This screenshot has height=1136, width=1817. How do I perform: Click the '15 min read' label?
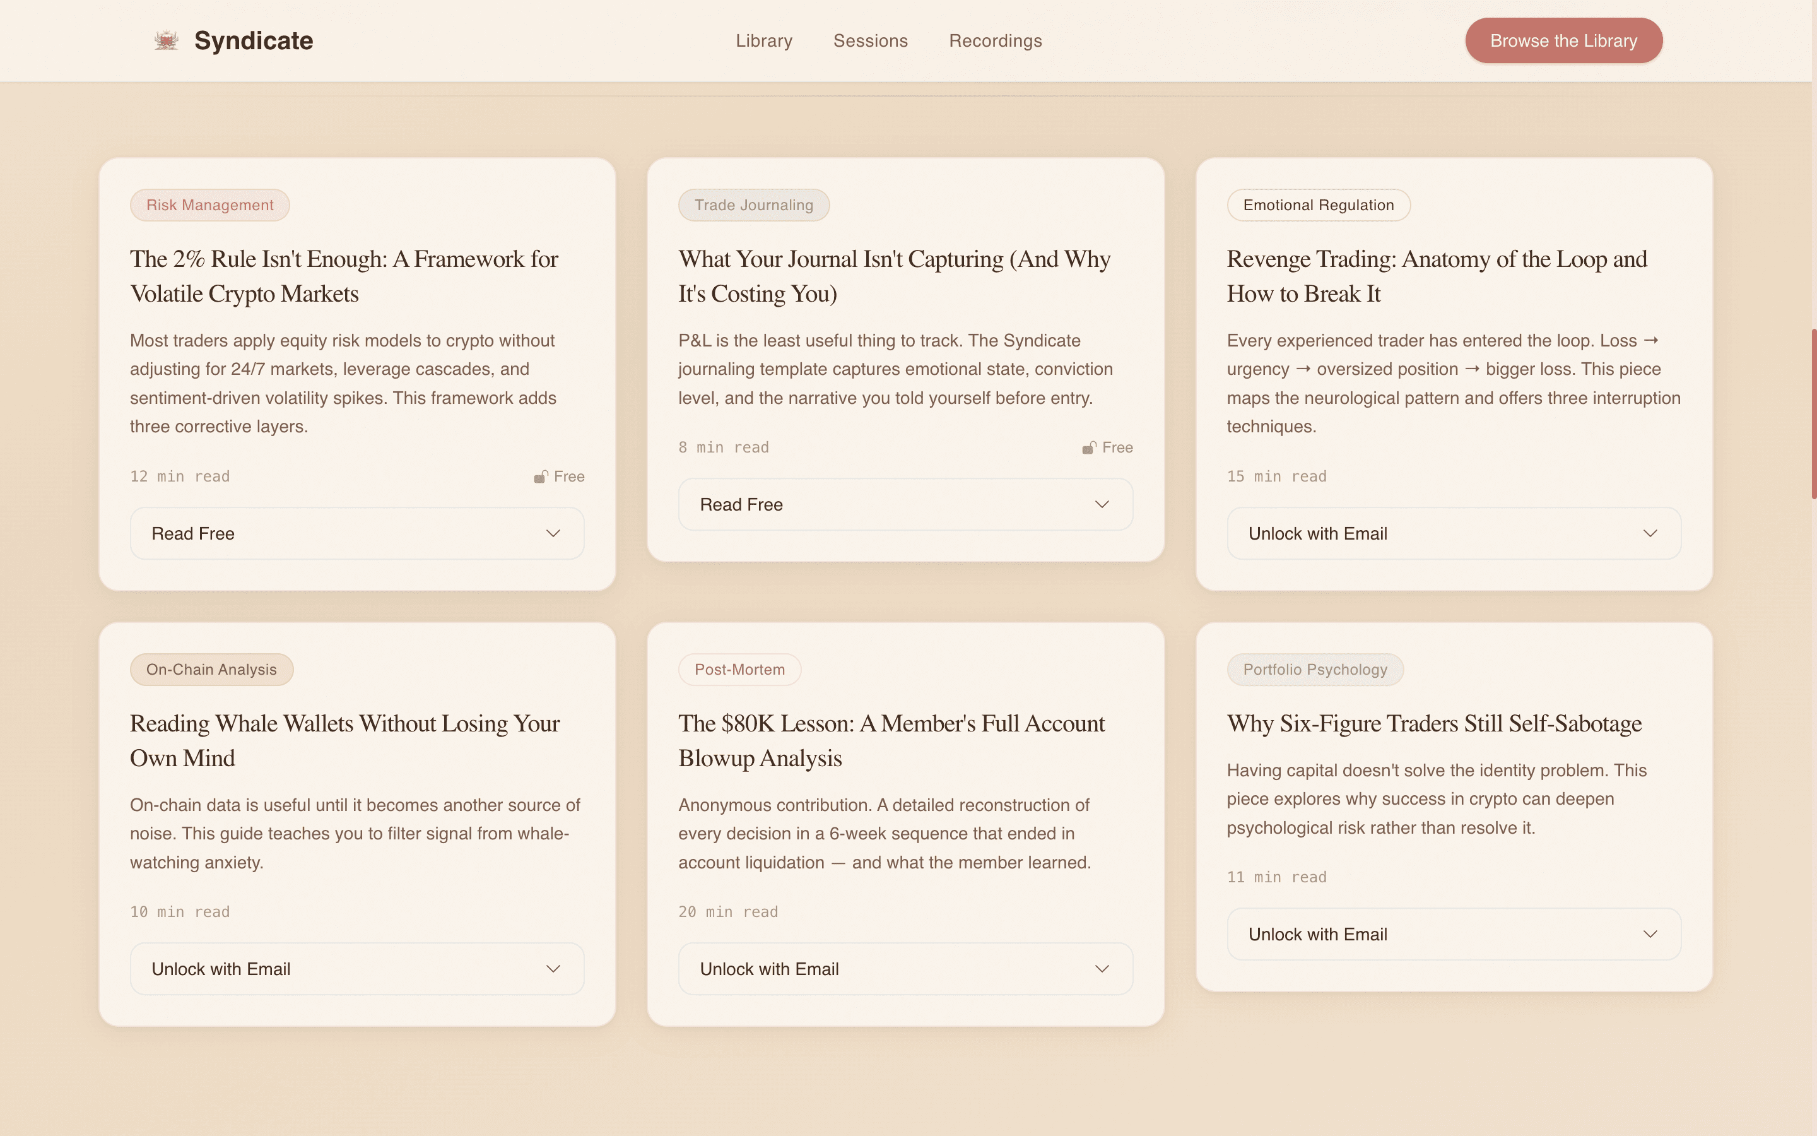(1276, 476)
